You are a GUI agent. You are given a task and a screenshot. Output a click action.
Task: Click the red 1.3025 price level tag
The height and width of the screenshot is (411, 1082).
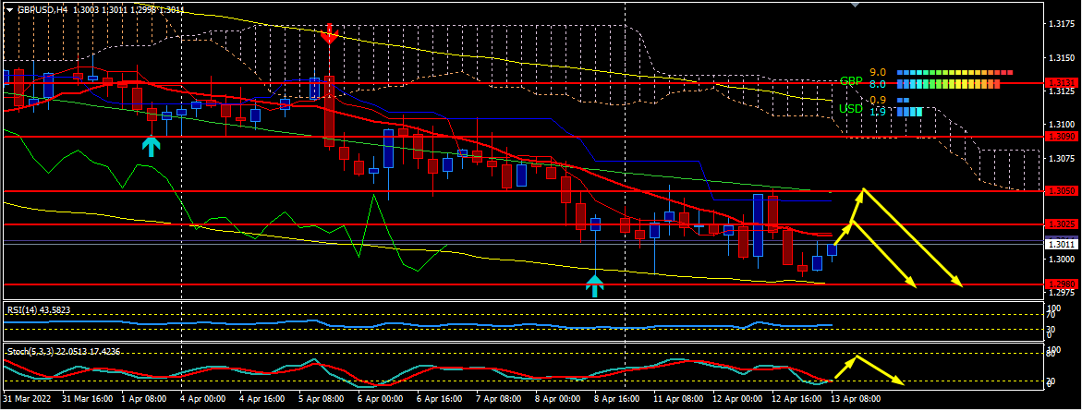click(1060, 224)
